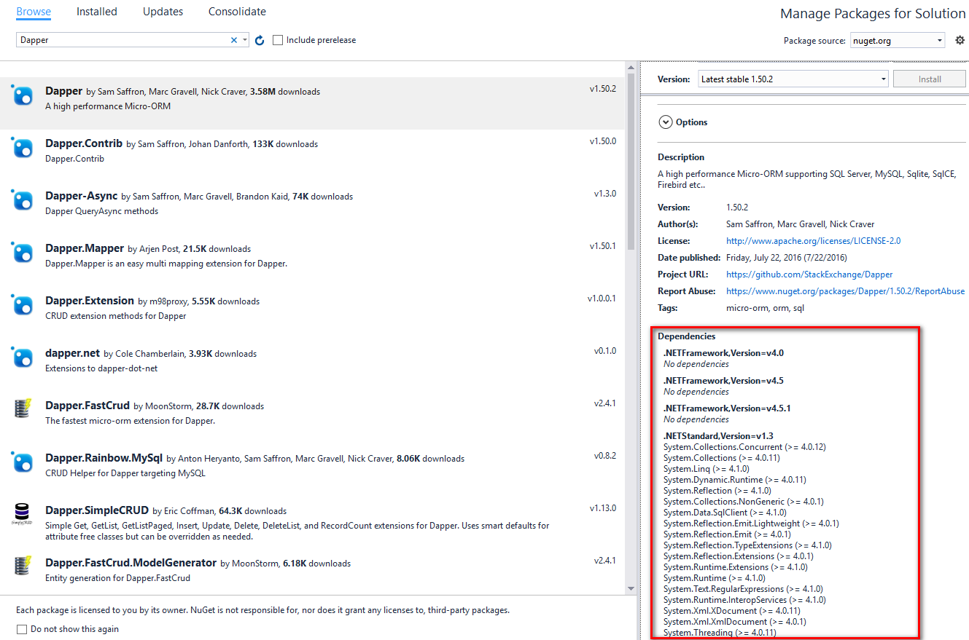Viewport: 969px width, 640px height.
Task: Select the Dapper.SimpleCRUD package title
Action: (97, 510)
